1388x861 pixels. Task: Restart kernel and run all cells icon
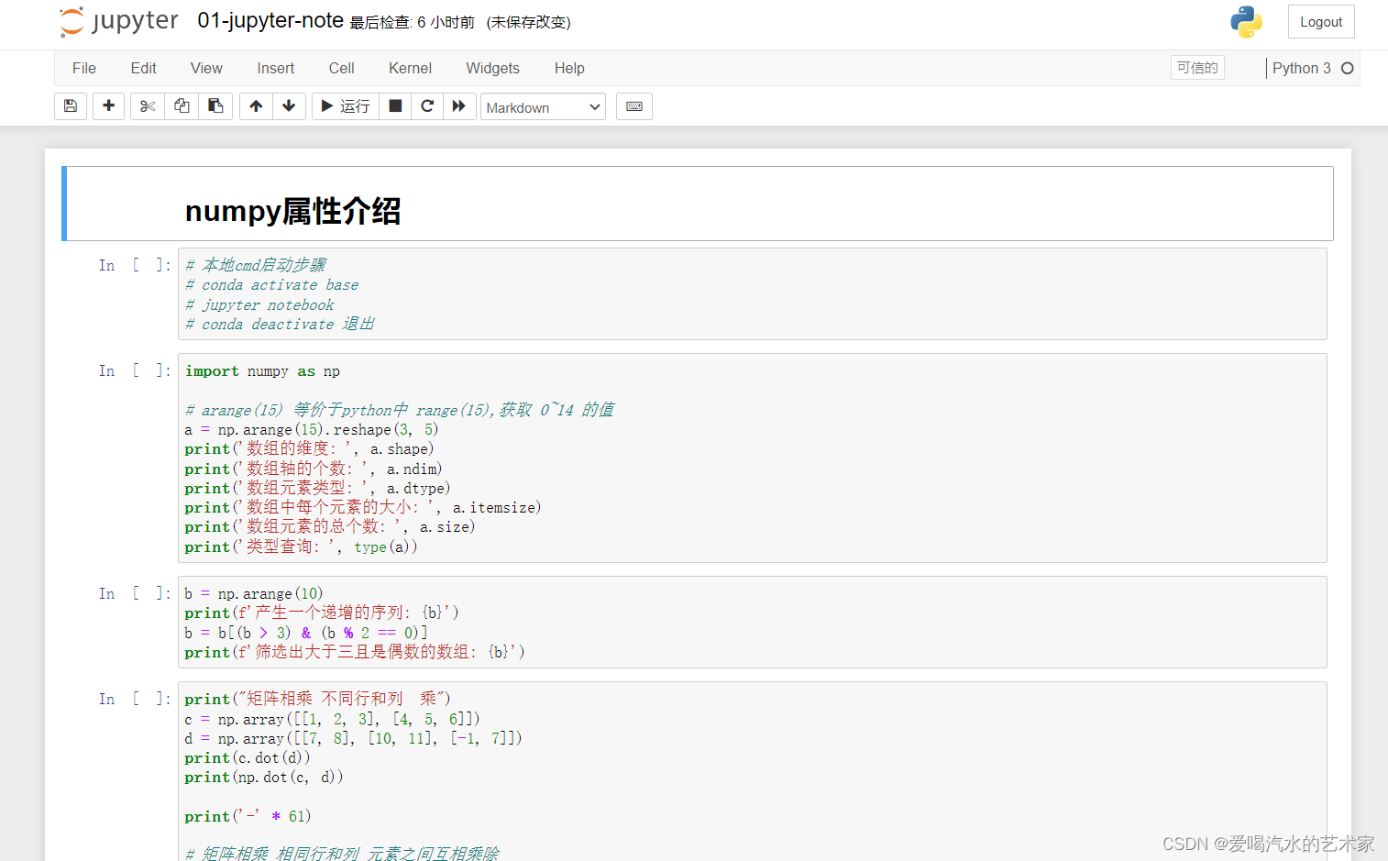pos(459,106)
